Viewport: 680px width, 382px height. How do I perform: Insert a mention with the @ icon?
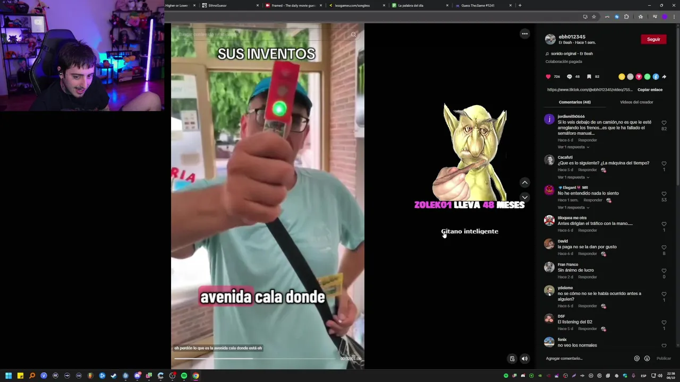coord(636,358)
